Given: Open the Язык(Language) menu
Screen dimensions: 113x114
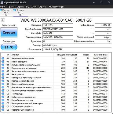Looking at the screenshot, I should pyautogui.click(x=56, y=7).
